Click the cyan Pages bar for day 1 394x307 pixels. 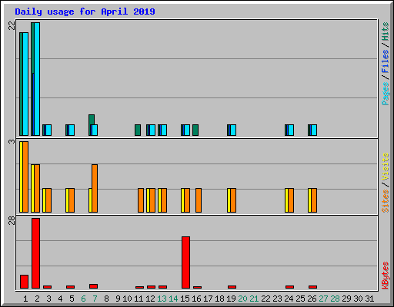click(25, 84)
